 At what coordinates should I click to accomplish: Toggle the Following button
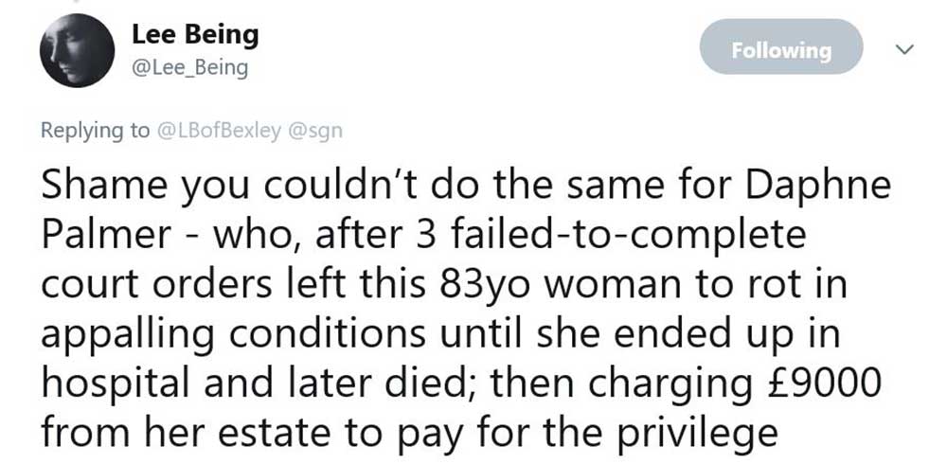[x=780, y=50]
